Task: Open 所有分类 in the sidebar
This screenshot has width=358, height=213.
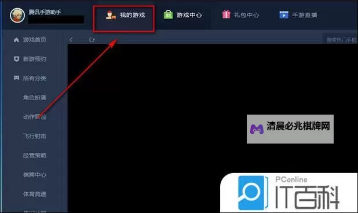Action: (35, 78)
